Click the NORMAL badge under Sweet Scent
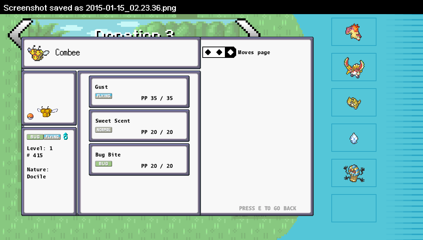 [104, 130]
